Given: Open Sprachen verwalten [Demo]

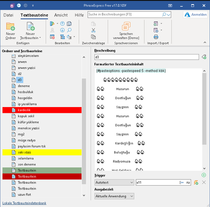Looking at the screenshot, I should tap(126, 31).
